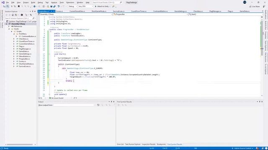Pin the Find Symbol Results panel

click(x=260, y=102)
